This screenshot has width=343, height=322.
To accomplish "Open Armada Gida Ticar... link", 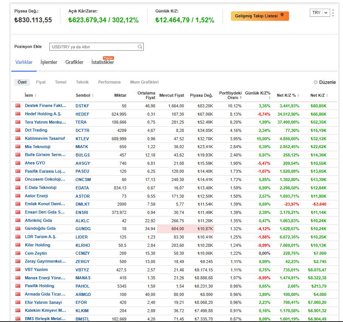I will click(45, 294).
